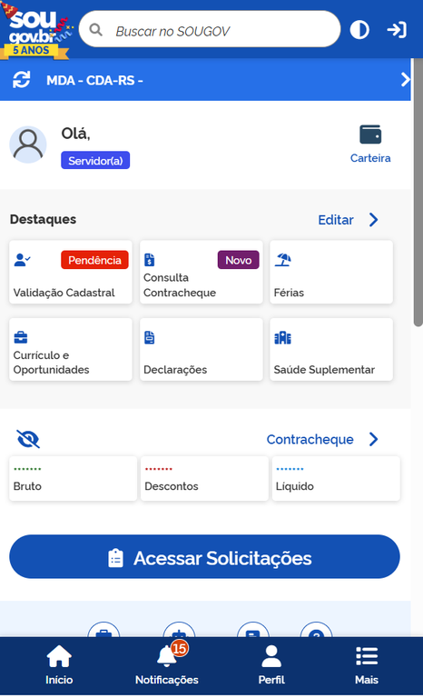Click the red Pendência badge

pyautogui.click(x=94, y=260)
